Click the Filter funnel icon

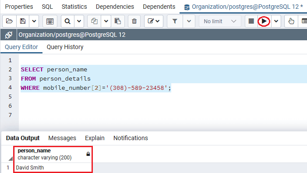[175, 21]
